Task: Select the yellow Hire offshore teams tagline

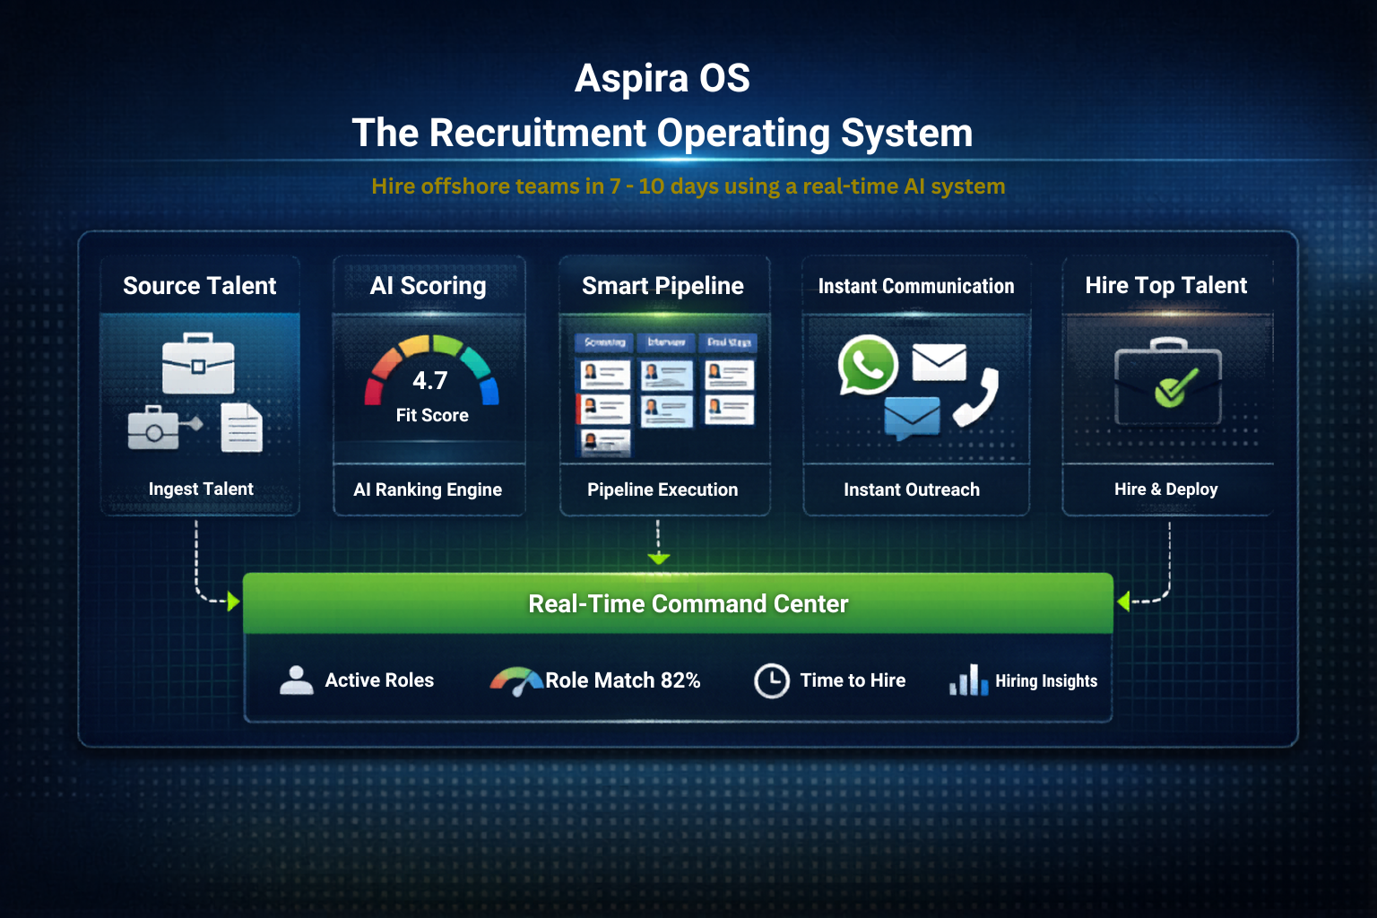Action: pyautogui.click(x=688, y=186)
